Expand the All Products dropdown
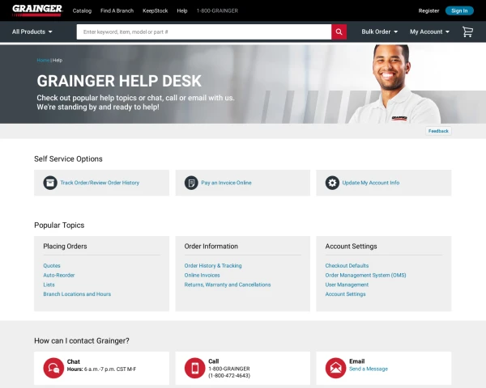486x388 pixels. 32,32
